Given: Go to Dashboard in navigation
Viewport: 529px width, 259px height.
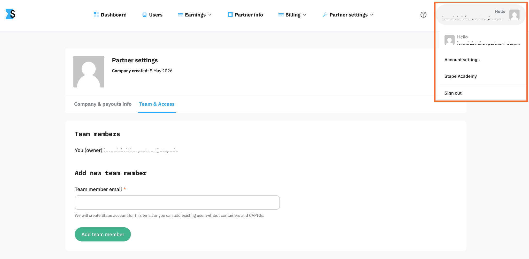Looking at the screenshot, I should click(110, 15).
